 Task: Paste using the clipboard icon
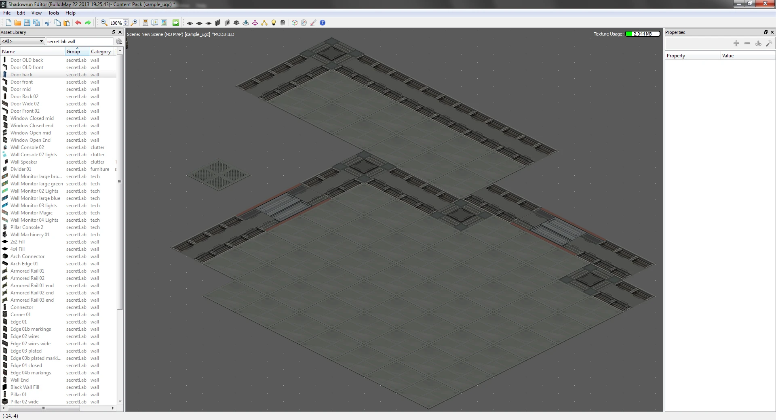click(67, 23)
